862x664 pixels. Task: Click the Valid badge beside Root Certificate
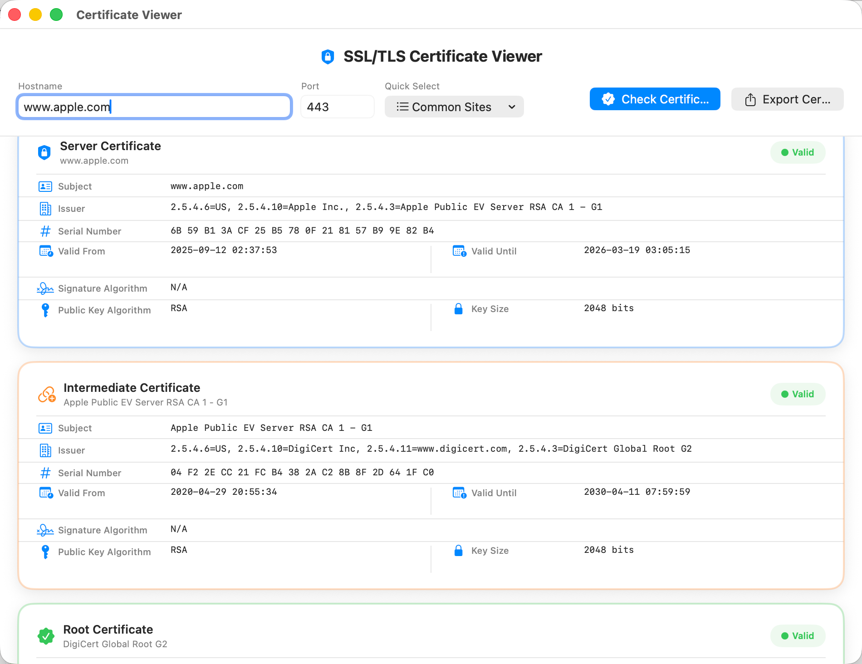point(798,636)
